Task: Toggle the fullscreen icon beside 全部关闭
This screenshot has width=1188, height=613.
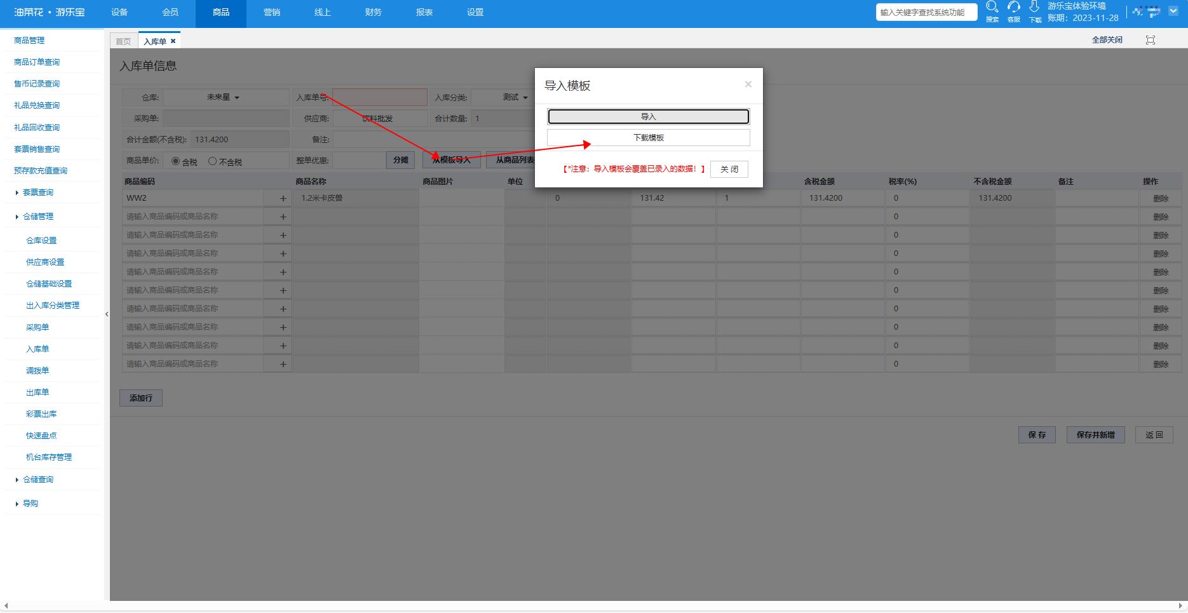Action: 1150,40
